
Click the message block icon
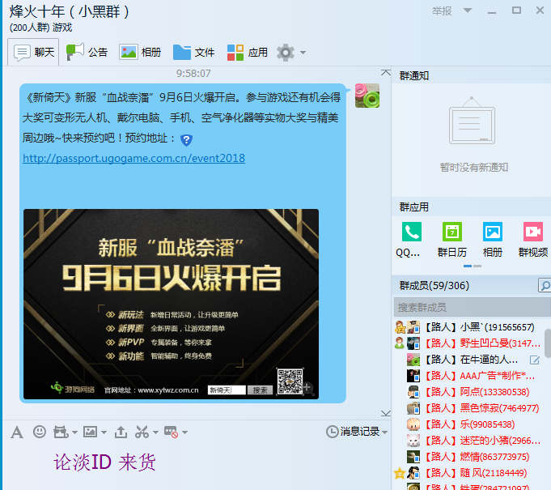pyautogui.click(x=172, y=432)
